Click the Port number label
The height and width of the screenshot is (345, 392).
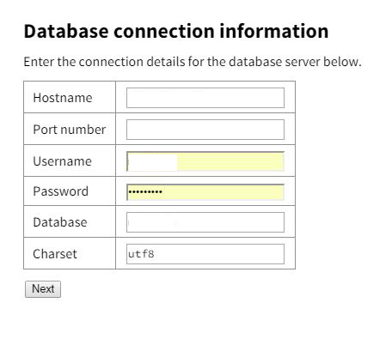(70, 130)
